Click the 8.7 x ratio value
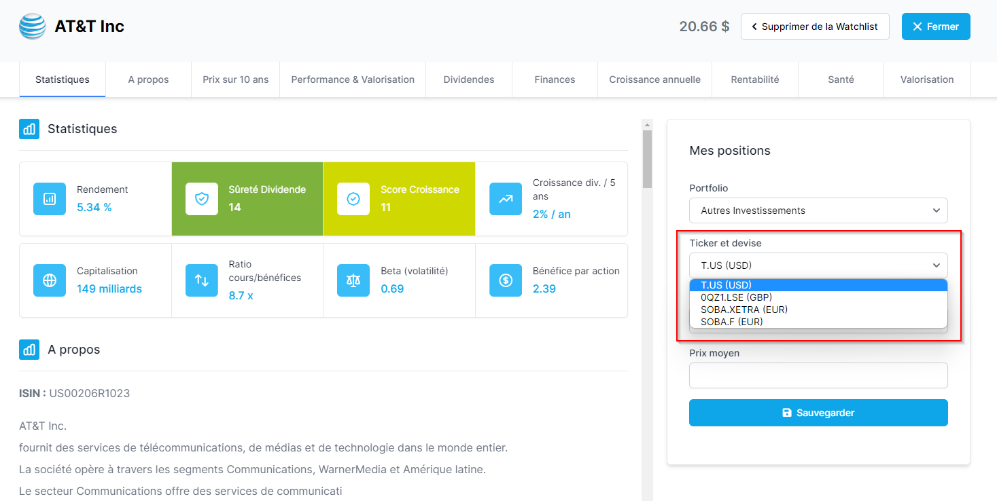997x501 pixels. point(241,295)
